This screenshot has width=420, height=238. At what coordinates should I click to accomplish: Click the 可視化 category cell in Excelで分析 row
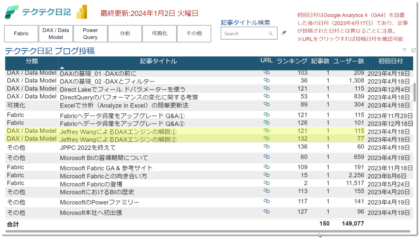click(16, 105)
